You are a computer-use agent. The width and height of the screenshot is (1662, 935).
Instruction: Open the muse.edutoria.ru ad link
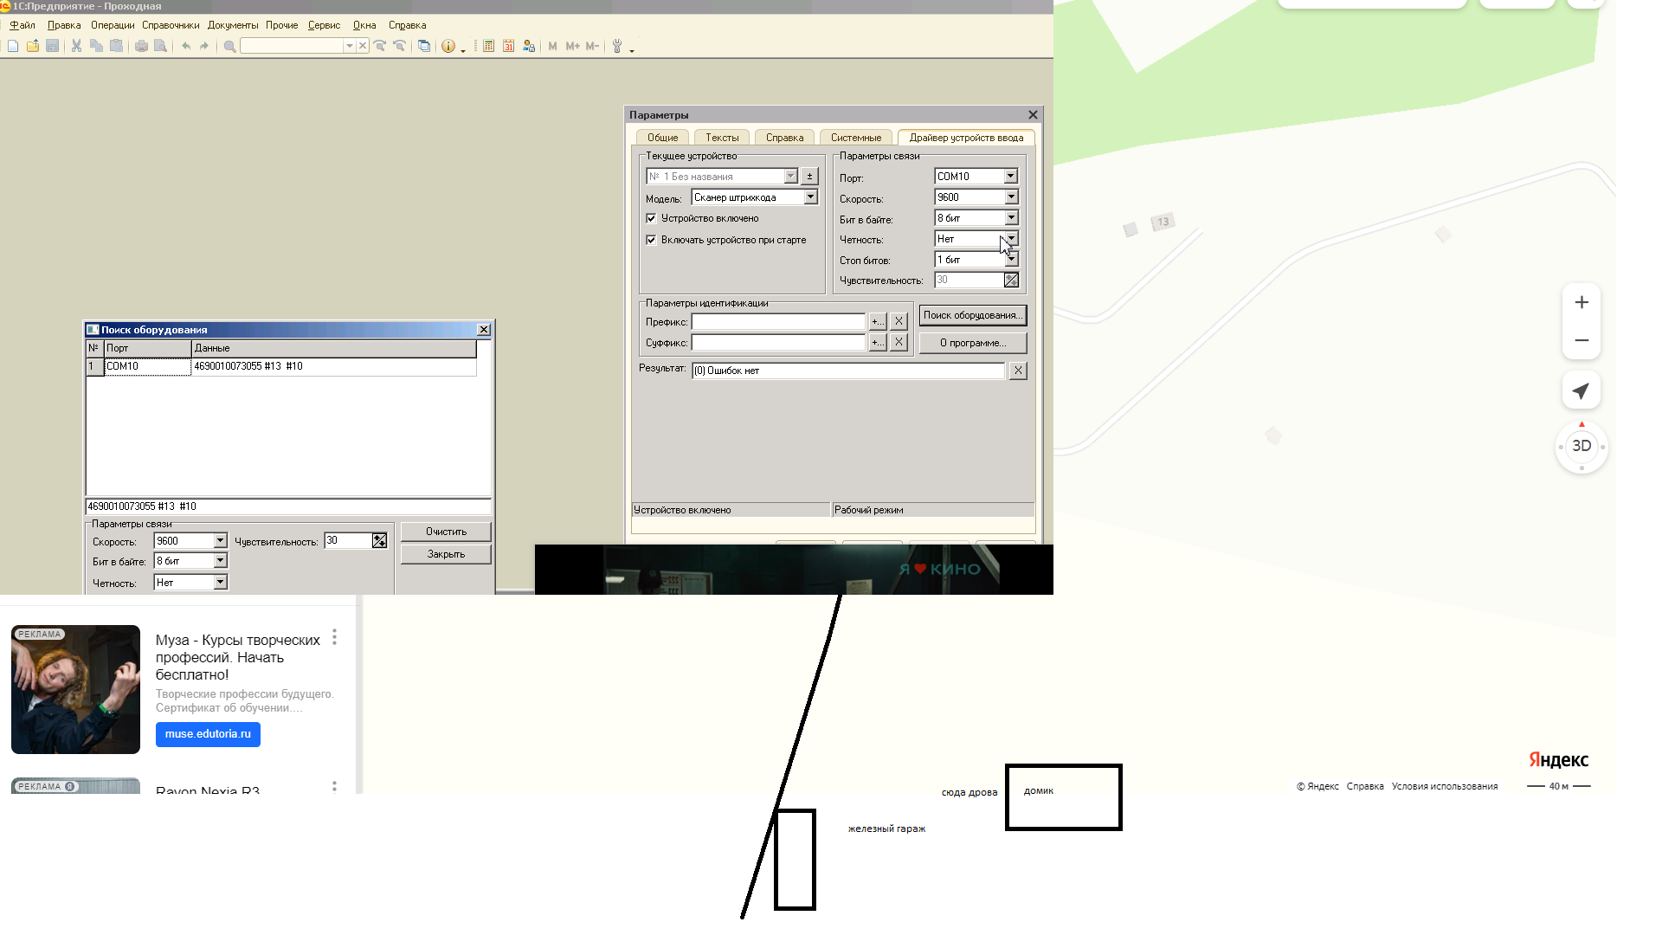(208, 734)
